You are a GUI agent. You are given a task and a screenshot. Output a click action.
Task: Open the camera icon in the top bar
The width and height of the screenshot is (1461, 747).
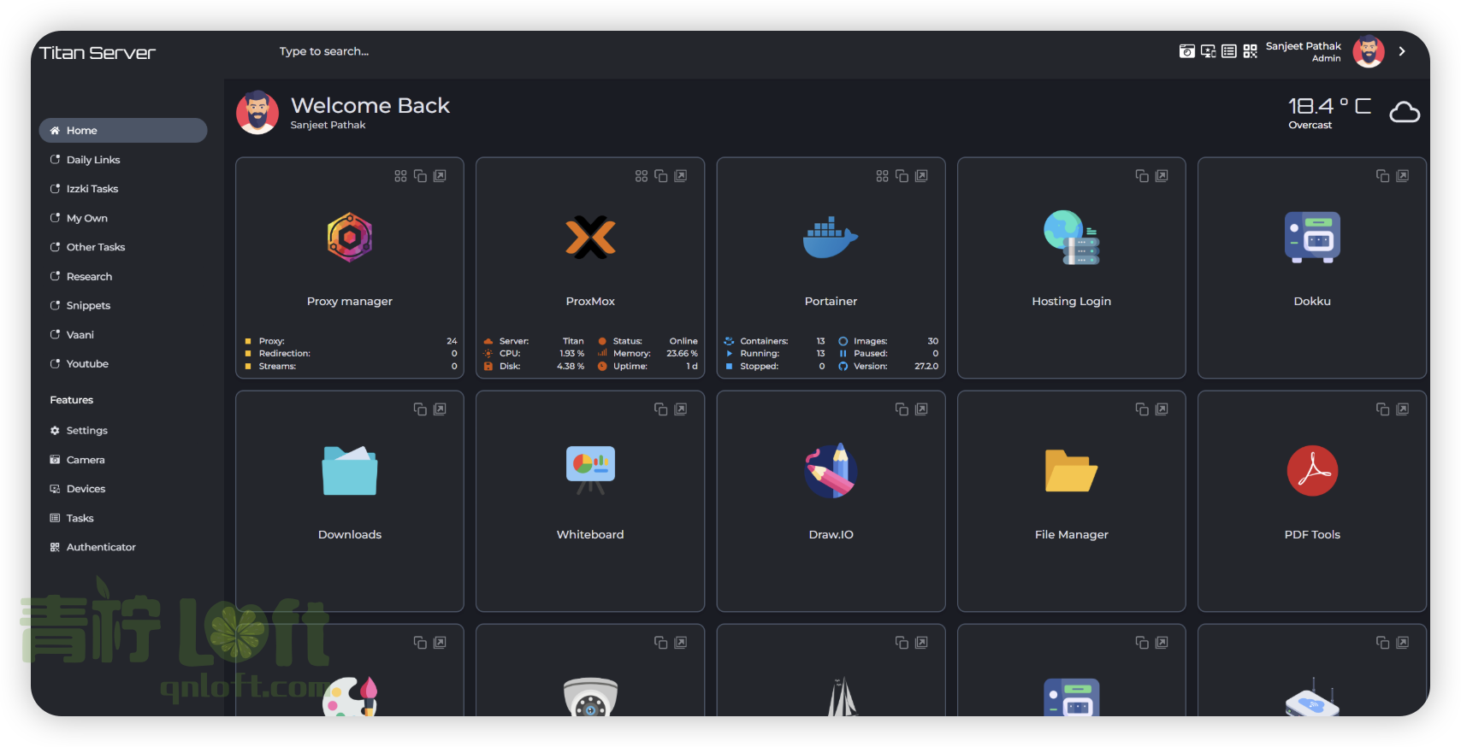tap(1186, 51)
